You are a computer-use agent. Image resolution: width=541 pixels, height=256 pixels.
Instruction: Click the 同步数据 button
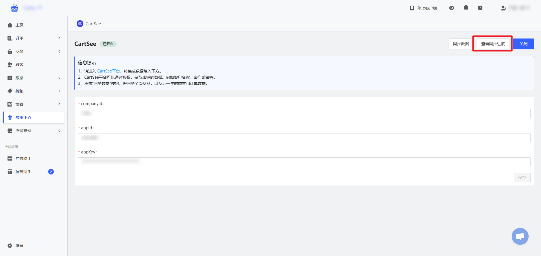pyautogui.click(x=461, y=44)
